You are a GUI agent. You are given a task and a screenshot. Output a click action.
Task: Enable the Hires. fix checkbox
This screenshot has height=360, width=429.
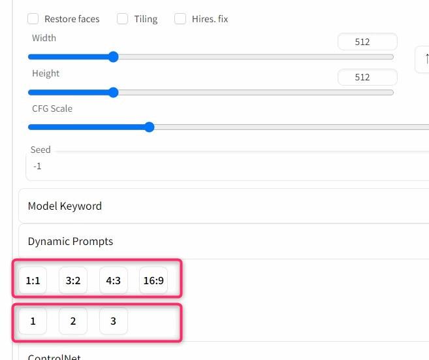(x=180, y=19)
